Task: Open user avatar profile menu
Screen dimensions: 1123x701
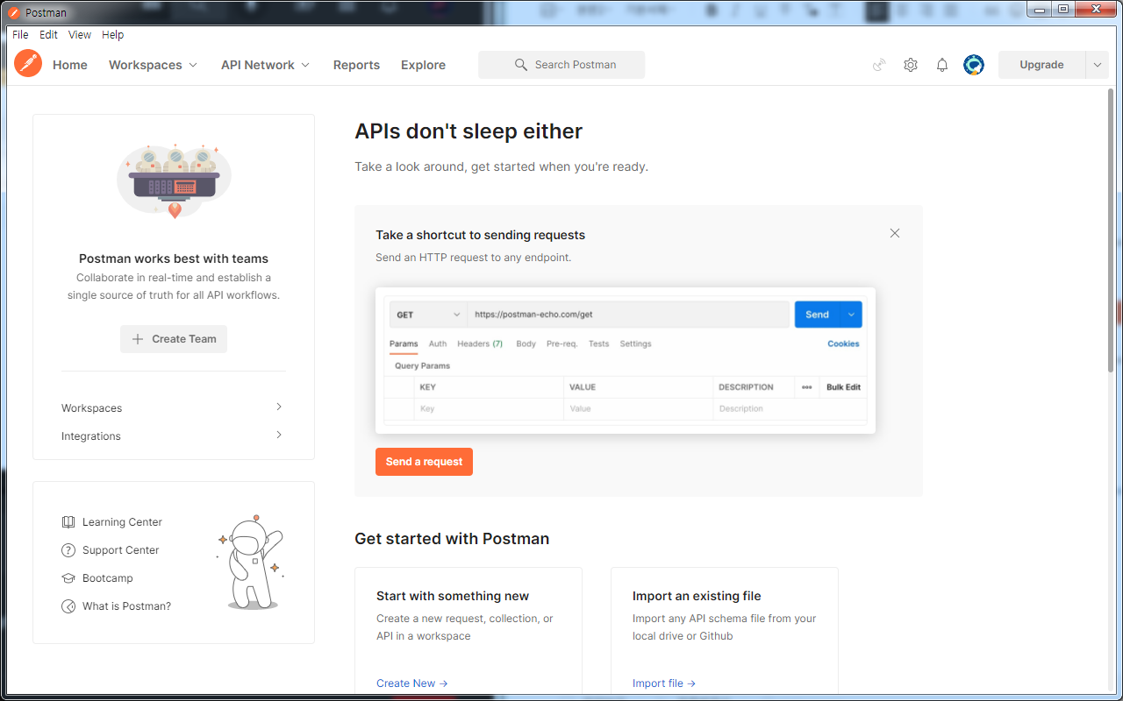Action: tap(974, 65)
